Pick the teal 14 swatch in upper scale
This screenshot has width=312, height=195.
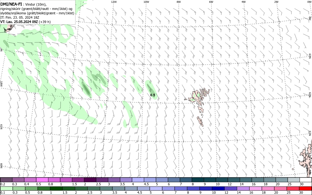(246, 180)
